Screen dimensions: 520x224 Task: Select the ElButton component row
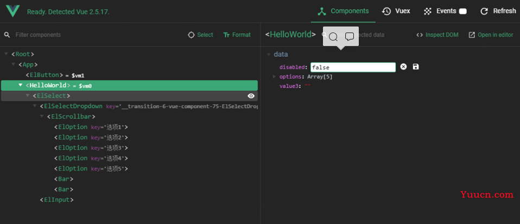click(129, 75)
